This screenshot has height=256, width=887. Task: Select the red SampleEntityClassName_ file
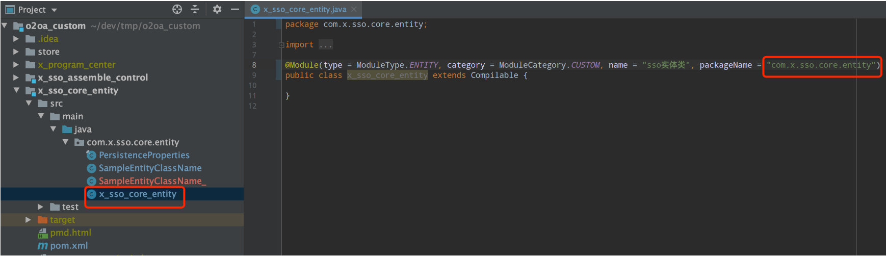(152, 181)
